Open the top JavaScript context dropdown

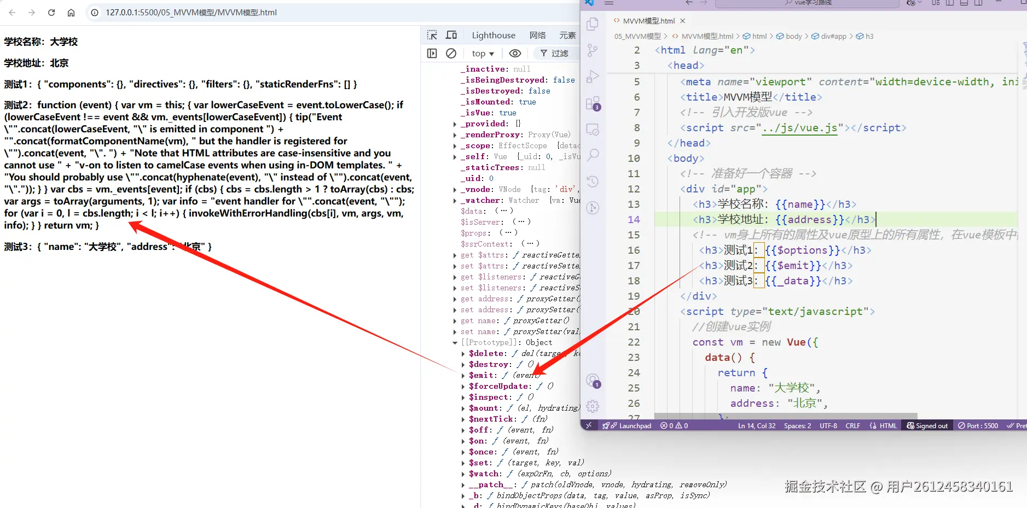point(483,53)
